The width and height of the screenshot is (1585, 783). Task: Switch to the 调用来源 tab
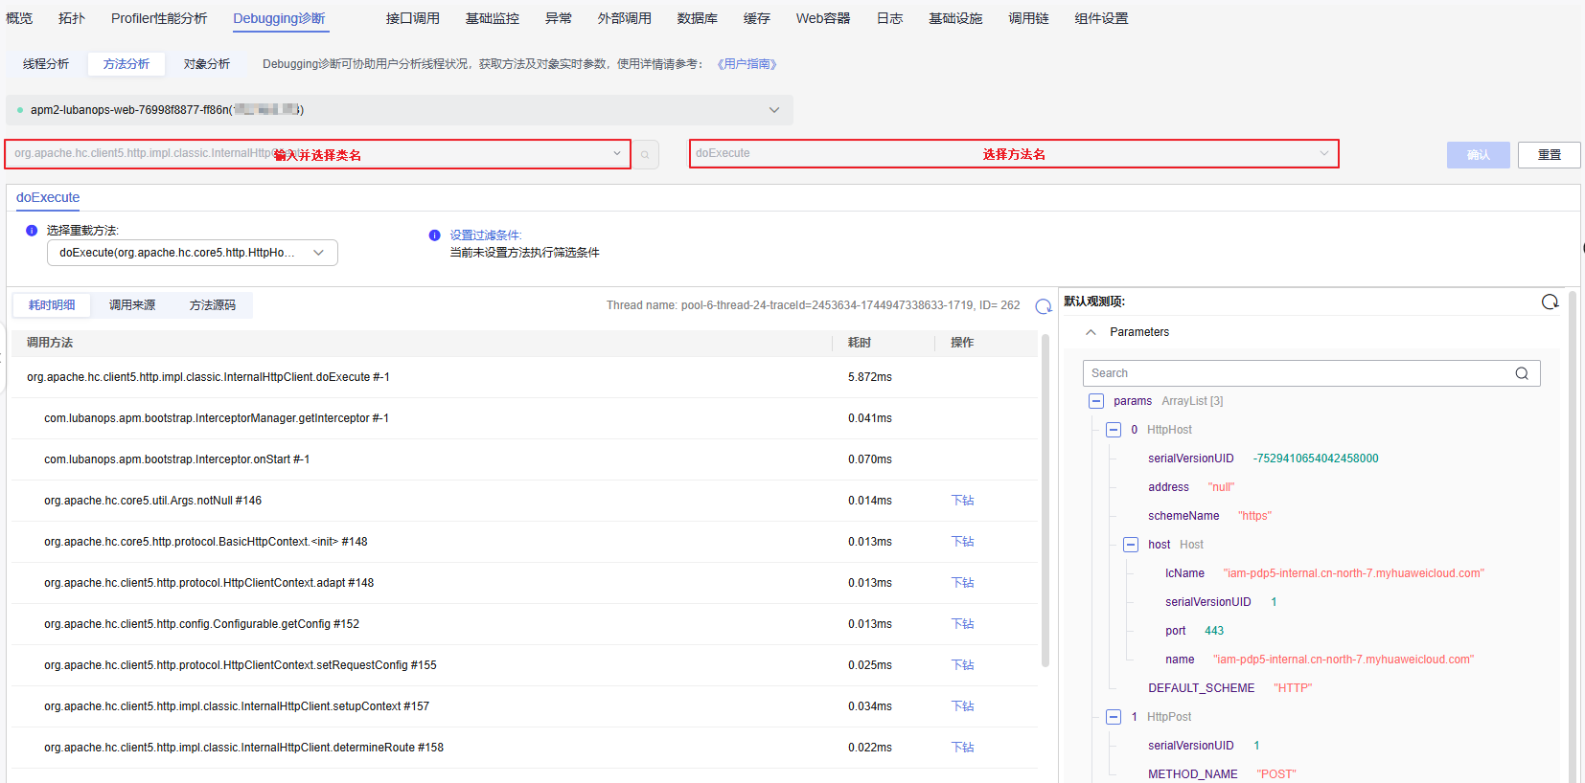point(132,305)
